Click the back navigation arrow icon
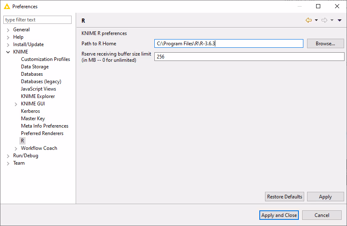Screen dimensions: 347x226 (x=308, y=20)
